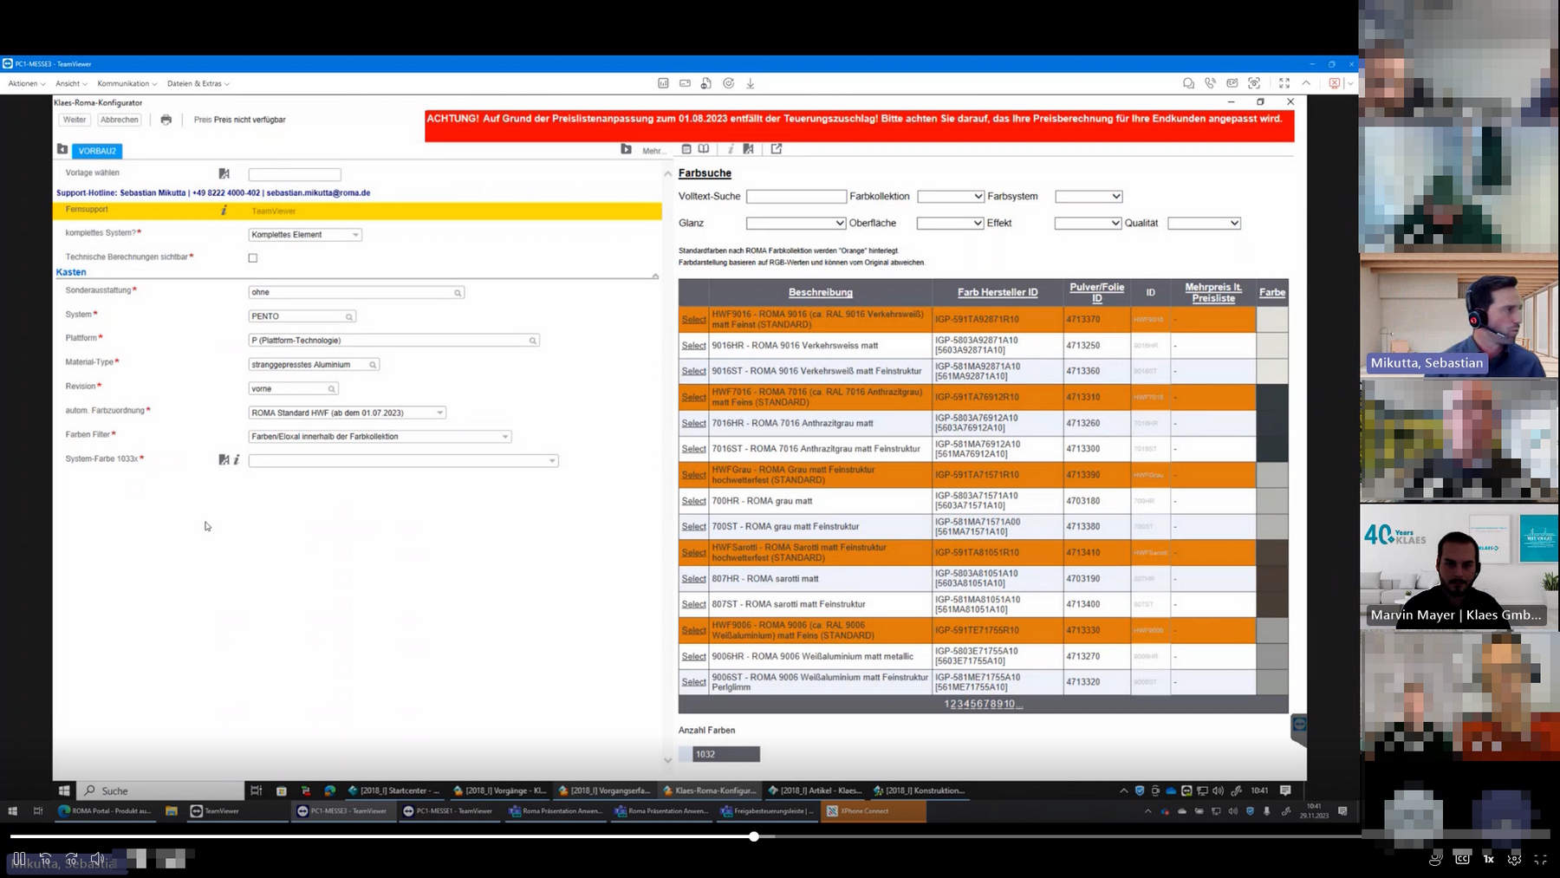
Task: Toggle Technische Berechnungen sichtbar checkbox
Action: coord(253,258)
